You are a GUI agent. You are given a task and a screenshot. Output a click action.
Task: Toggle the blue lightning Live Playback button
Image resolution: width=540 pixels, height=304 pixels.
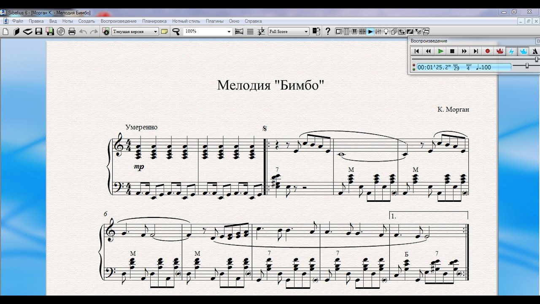click(x=512, y=51)
